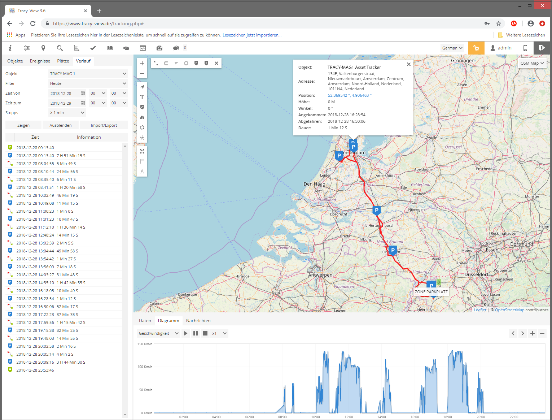
Task: Toggle events E marker display
Action: point(206,63)
